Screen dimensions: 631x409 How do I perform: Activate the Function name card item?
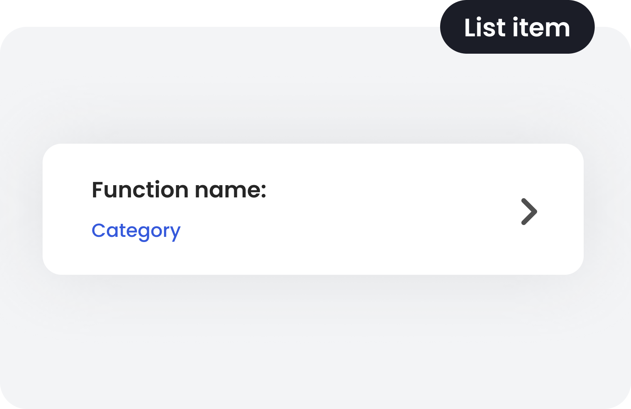[313, 209]
